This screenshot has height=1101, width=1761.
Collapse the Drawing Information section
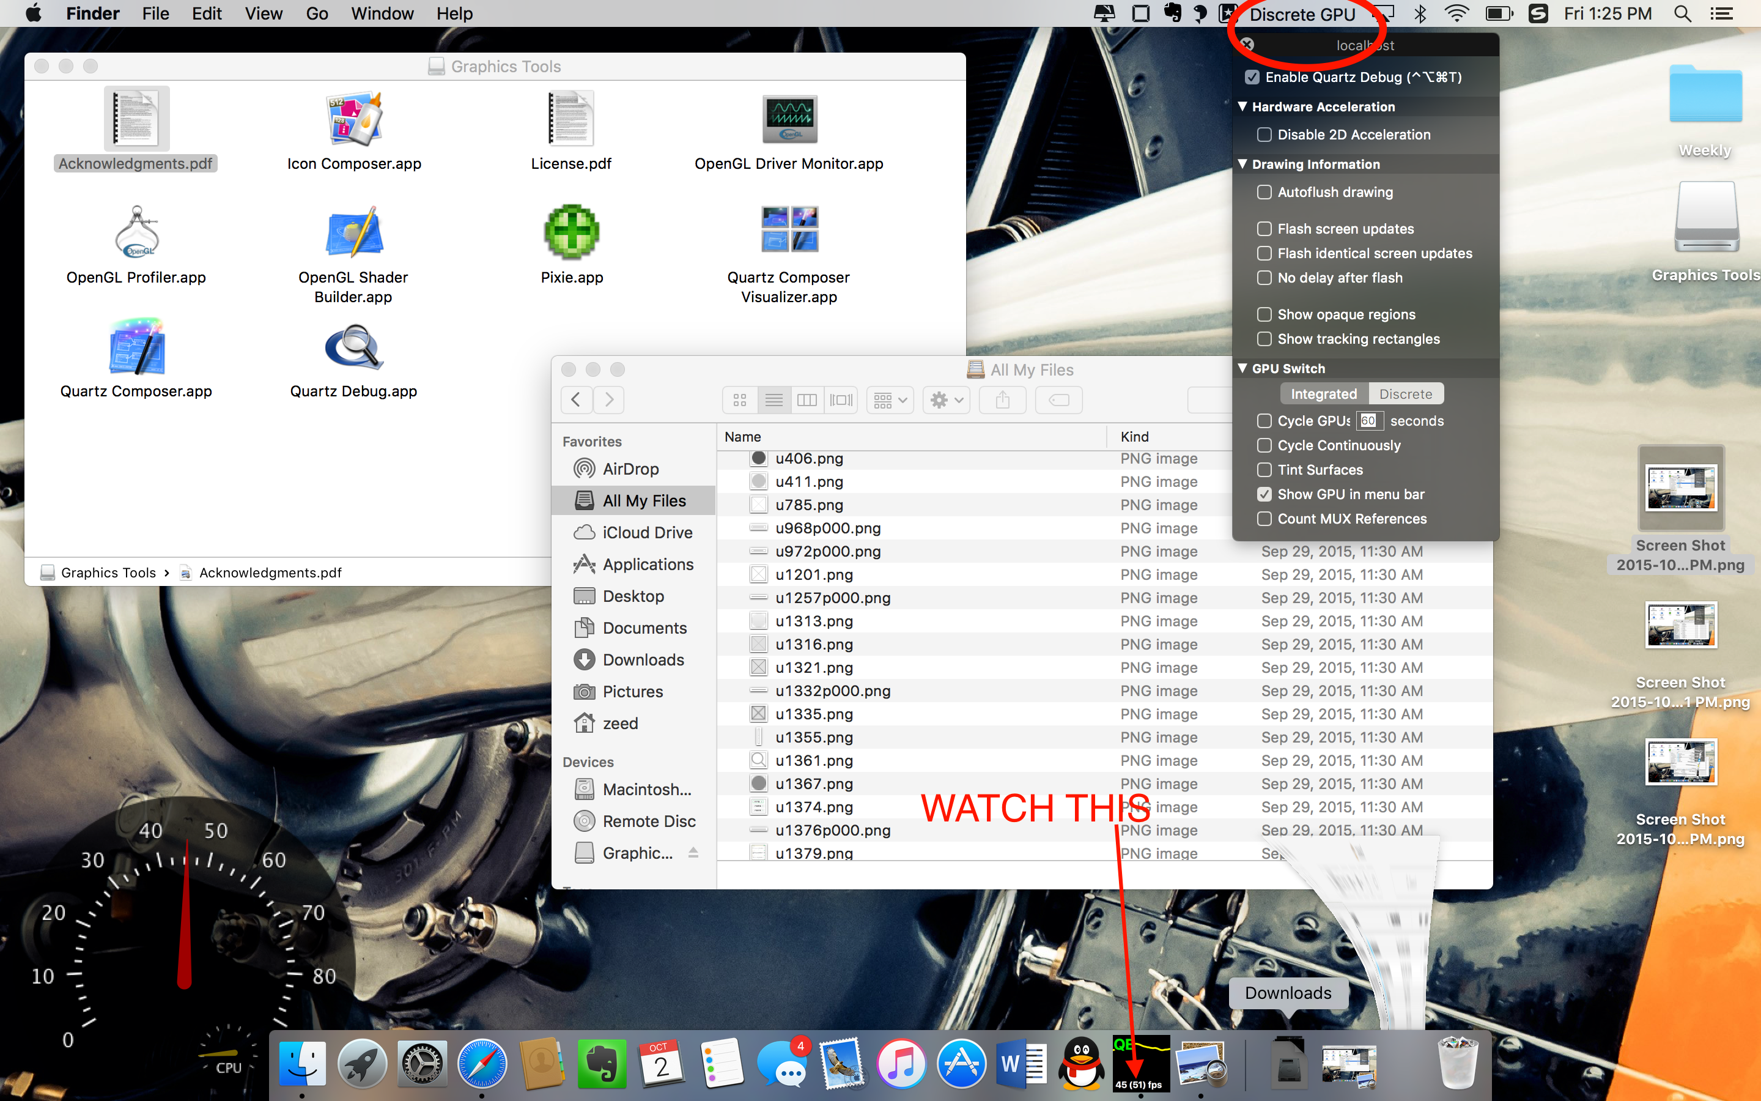click(x=1243, y=165)
